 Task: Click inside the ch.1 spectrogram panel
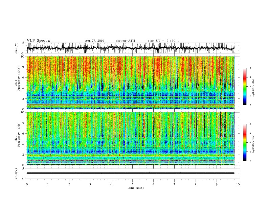click(130, 83)
